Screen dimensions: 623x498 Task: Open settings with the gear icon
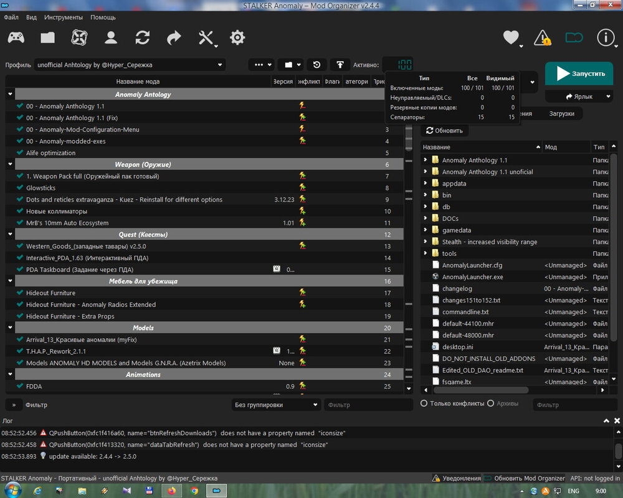point(237,38)
